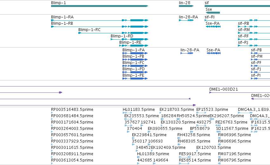Select the Sse gene label
This screenshot has height=165, width=270.
(209, 10)
